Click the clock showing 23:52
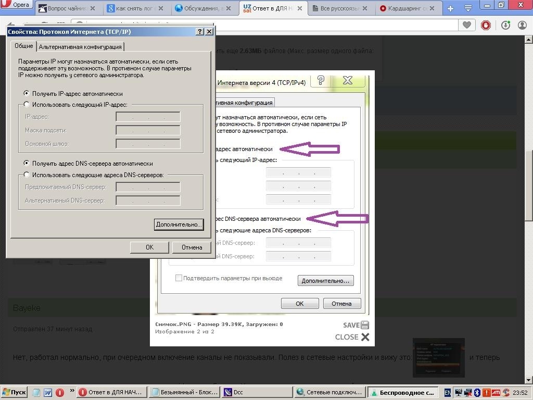The image size is (533, 400). pyautogui.click(x=520, y=393)
